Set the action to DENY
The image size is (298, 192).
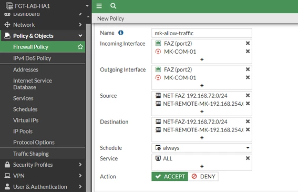pos(203,176)
